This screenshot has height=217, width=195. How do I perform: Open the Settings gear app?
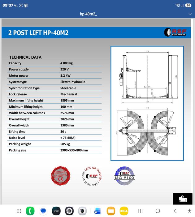[x=69, y=211]
